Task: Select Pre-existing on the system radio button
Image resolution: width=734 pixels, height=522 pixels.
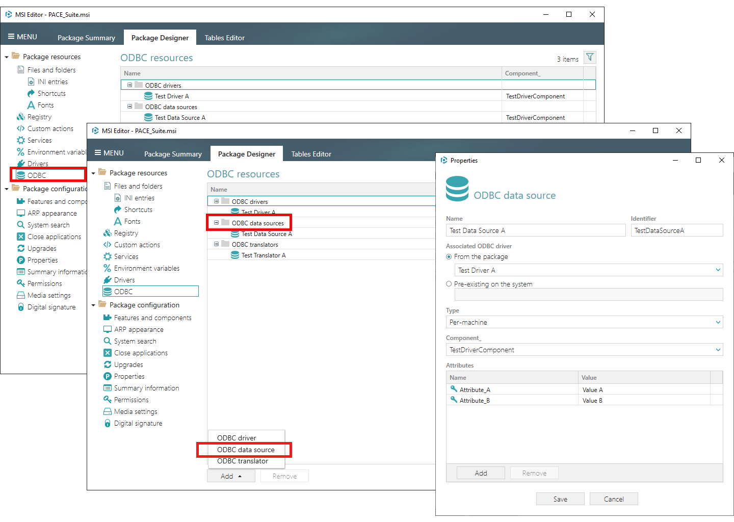Action: (x=449, y=284)
